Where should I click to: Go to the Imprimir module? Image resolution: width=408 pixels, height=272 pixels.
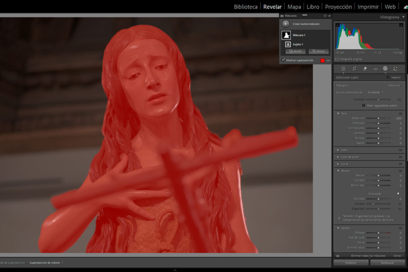pos(368,7)
